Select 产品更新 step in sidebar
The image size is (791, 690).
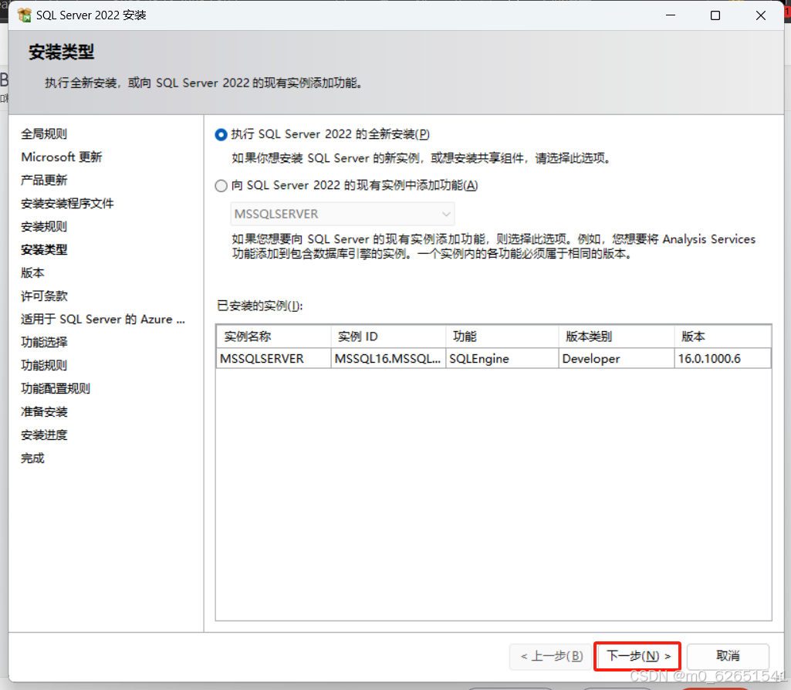coord(44,181)
